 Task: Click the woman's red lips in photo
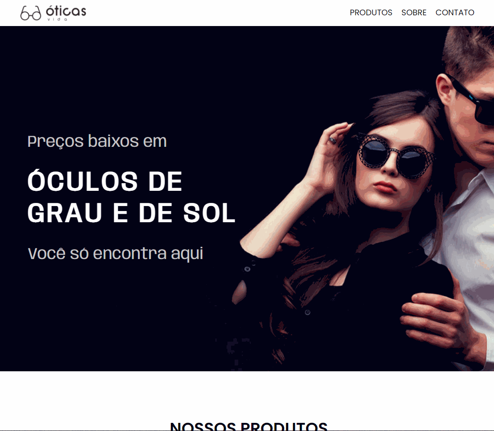coord(385,187)
